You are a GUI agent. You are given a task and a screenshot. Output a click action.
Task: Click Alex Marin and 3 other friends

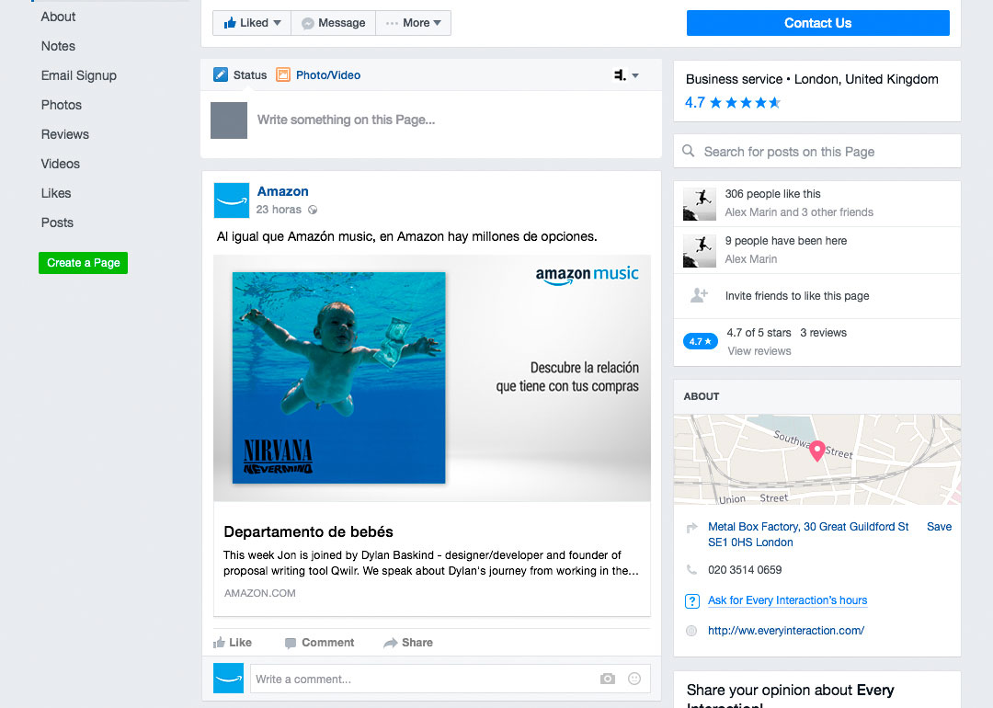[x=799, y=212]
